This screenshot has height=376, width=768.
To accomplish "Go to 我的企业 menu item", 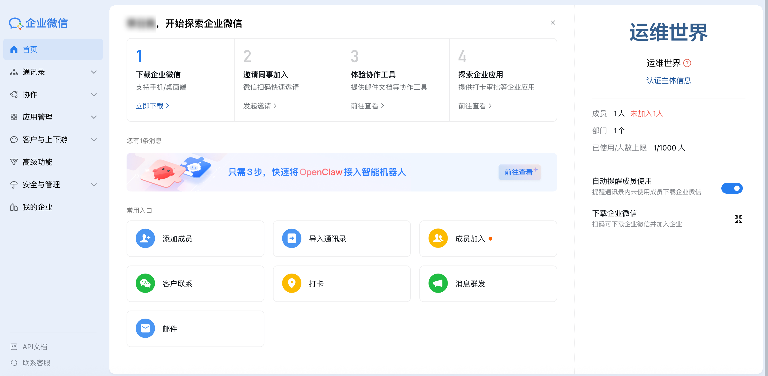I will pyautogui.click(x=37, y=207).
